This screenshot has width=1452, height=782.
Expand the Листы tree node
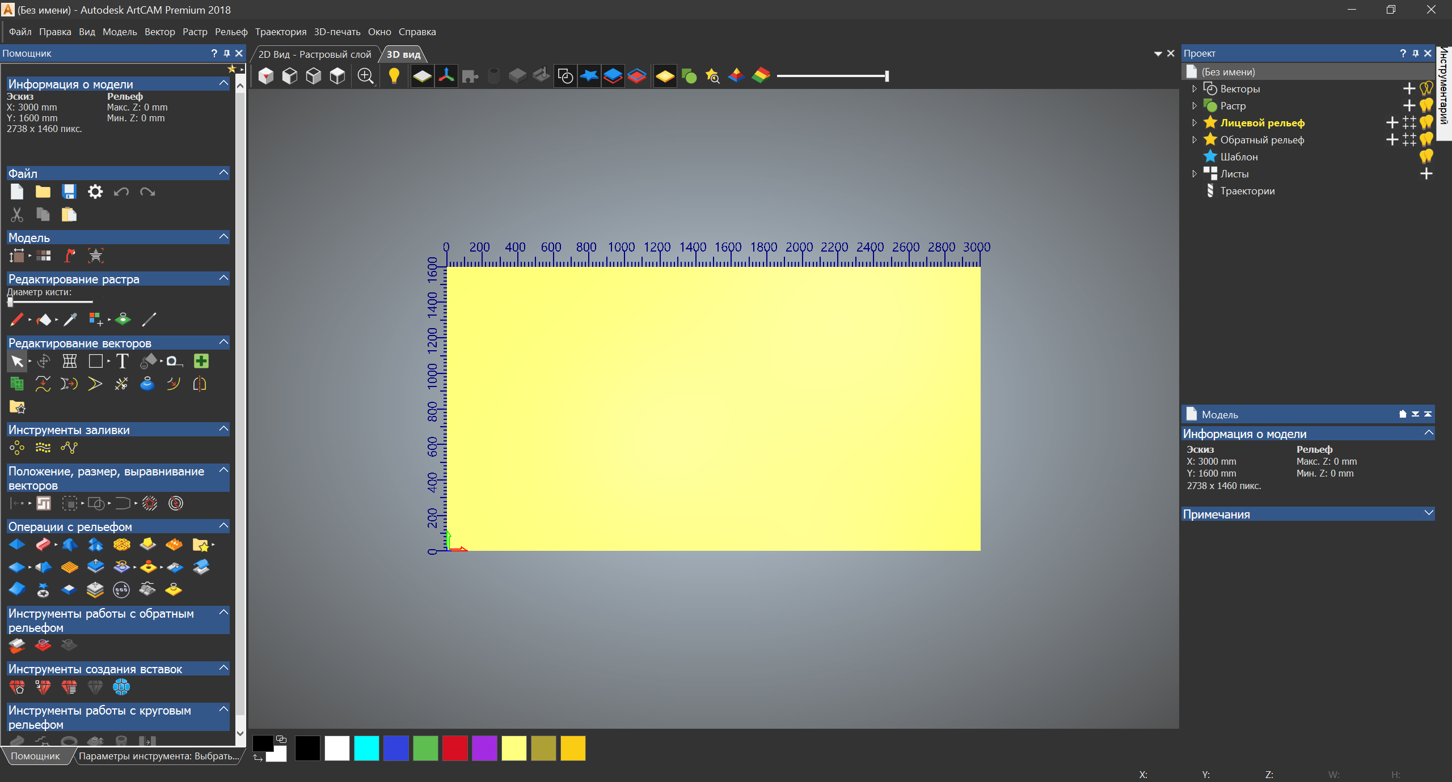(x=1194, y=174)
